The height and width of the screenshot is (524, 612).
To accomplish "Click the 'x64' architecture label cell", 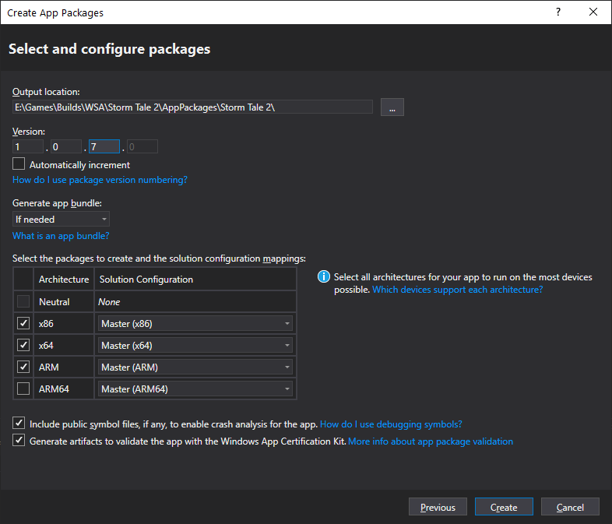I will click(64, 345).
